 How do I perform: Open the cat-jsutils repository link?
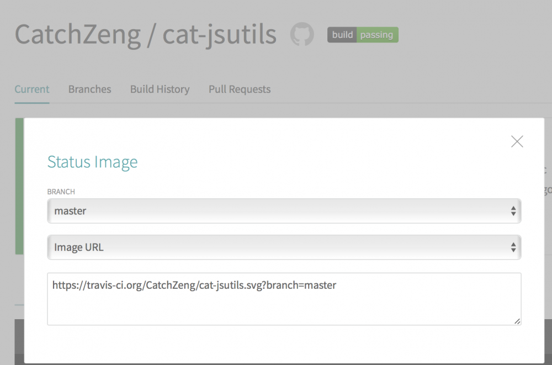click(x=219, y=35)
